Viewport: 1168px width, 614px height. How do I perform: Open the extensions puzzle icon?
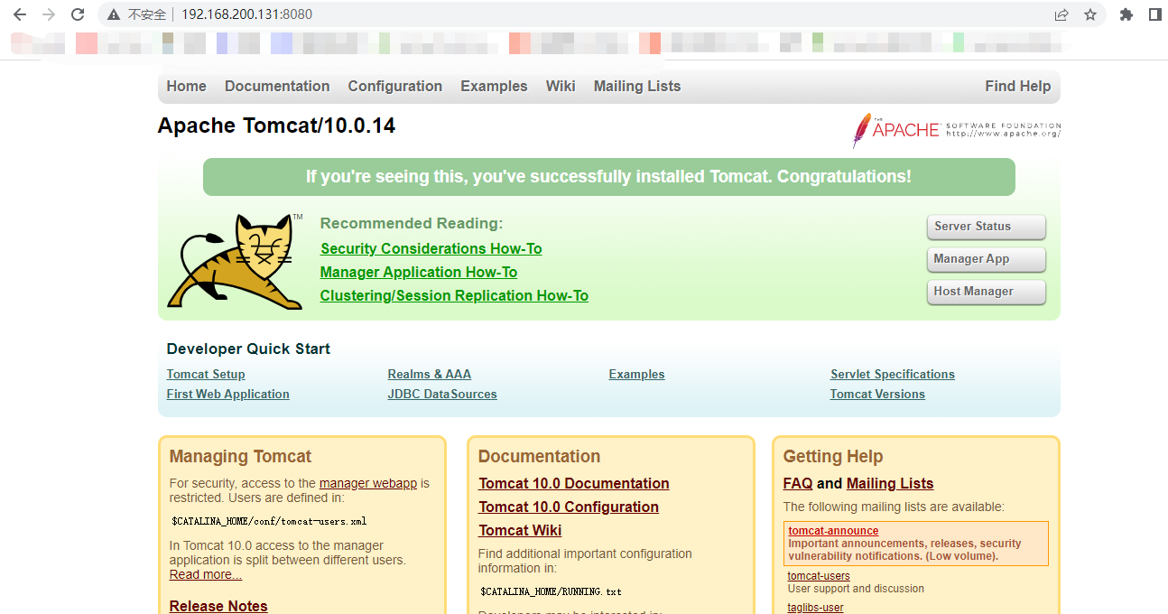click(1126, 14)
